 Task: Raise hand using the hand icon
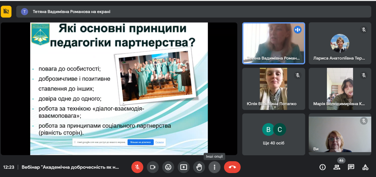199,167
